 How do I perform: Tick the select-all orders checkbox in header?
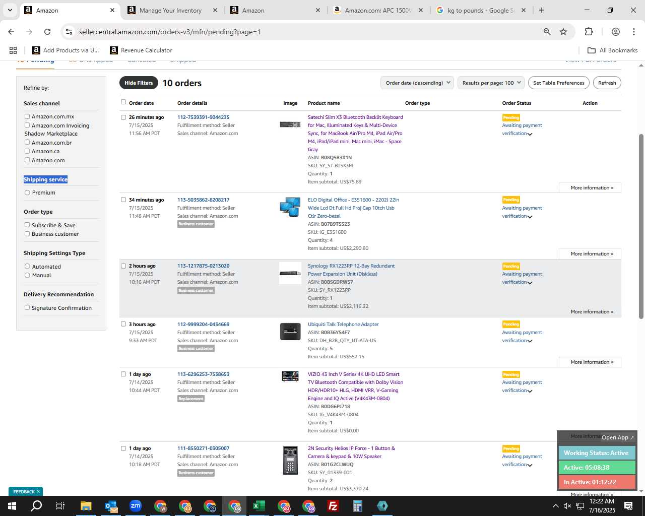[x=123, y=102]
